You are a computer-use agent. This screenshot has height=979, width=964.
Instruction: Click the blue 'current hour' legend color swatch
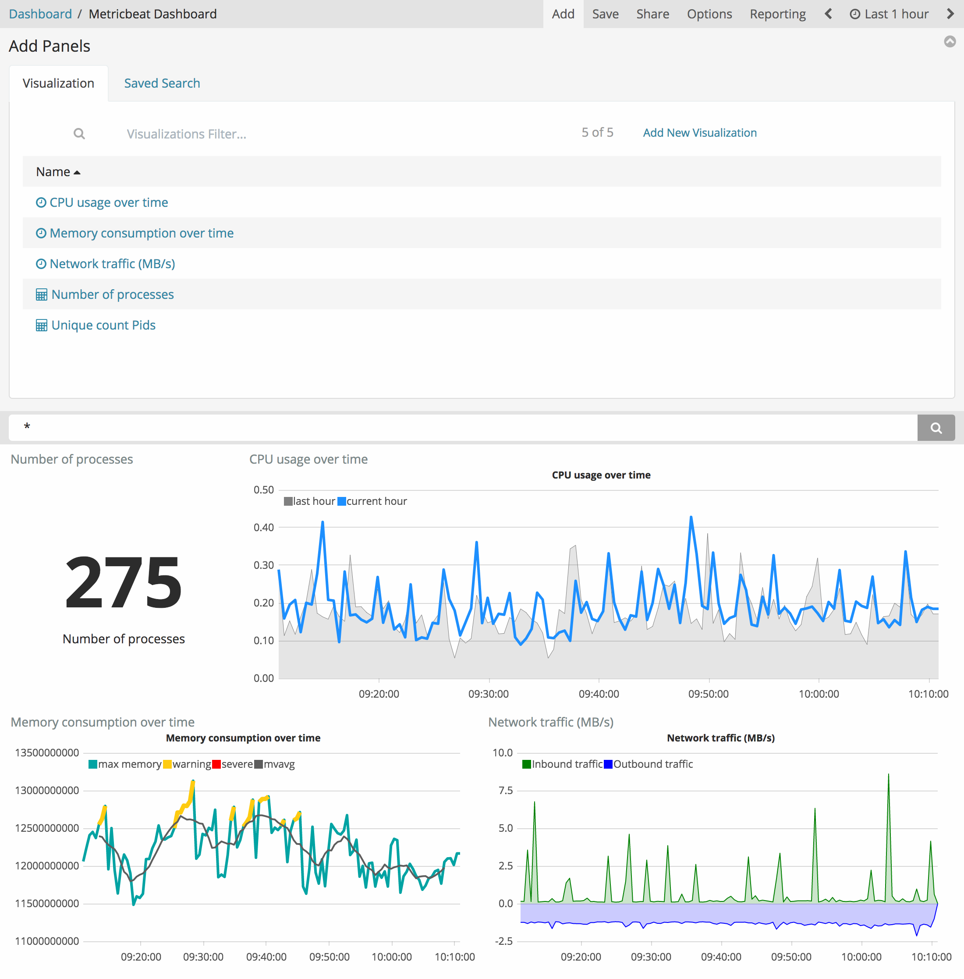(342, 501)
